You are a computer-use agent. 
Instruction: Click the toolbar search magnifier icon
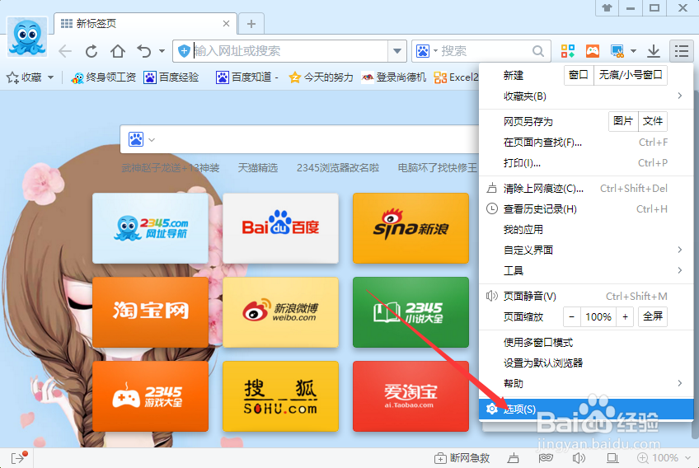(538, 51)
